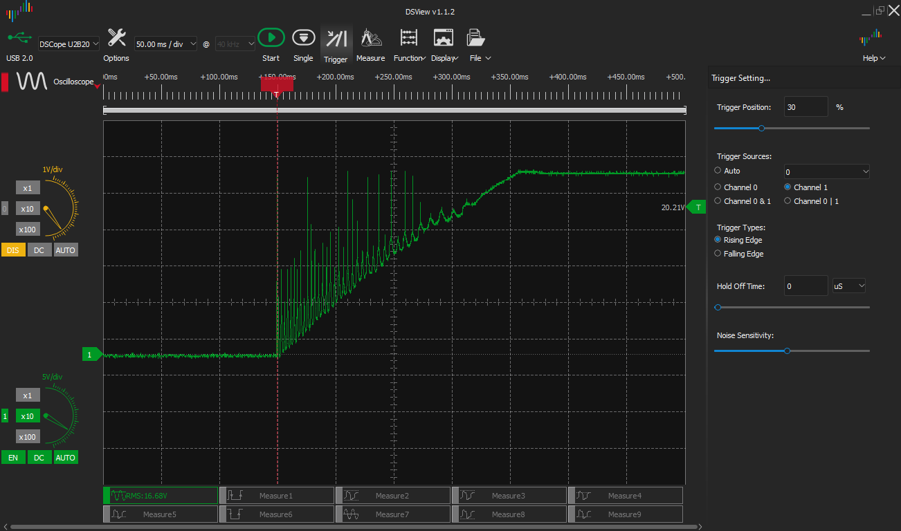Image resolution: width=901 pixels, height=531 pixels.
Task: Select the Measure4 slot
Action: pos(626,495)
